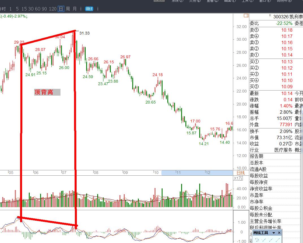The width and height of the screenshot is (303, 243).
Task: Click the 买③ price 10.11
Action: click(x=287, y=74)
